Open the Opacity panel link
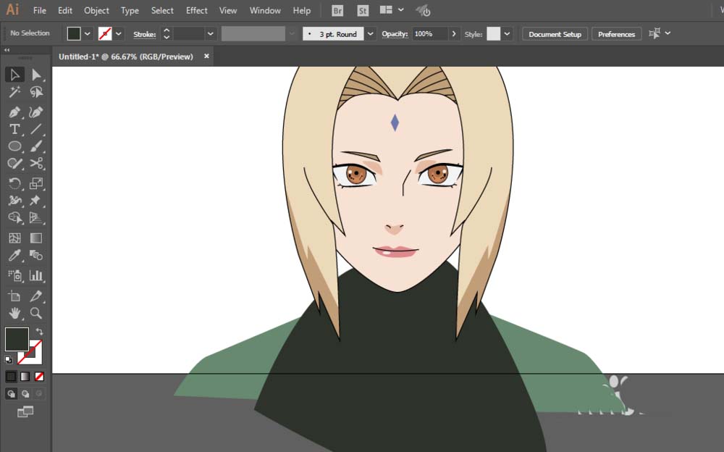 click(395, 34)
